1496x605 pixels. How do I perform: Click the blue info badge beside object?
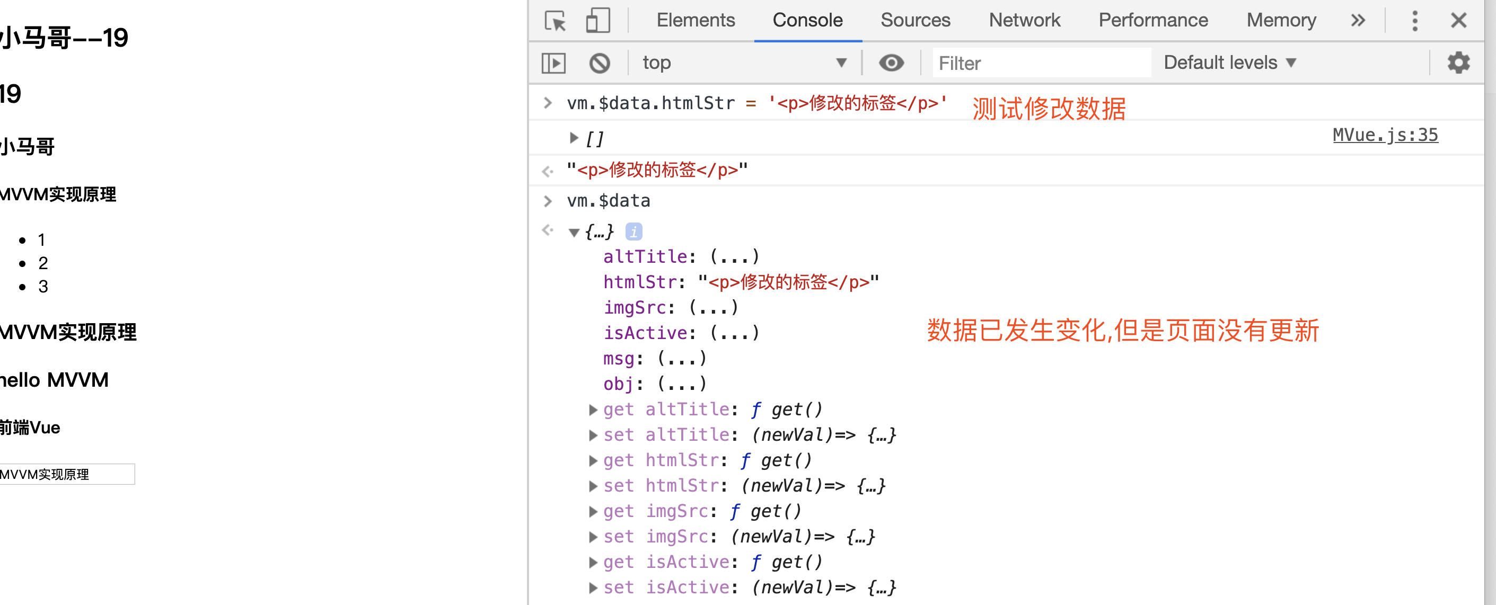pos(633,232)
